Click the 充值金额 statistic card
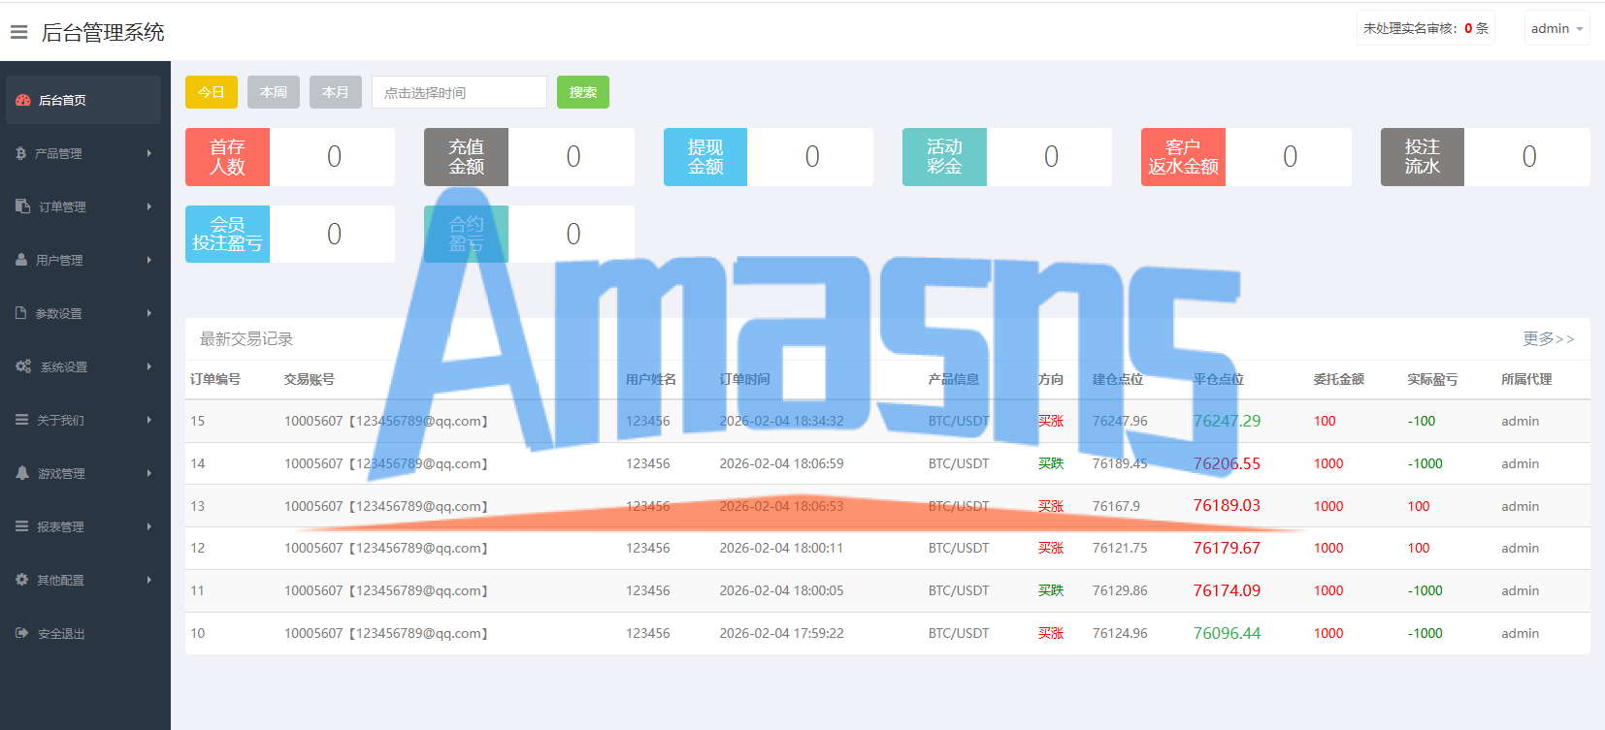The image size is (1605, 730). click(x=529, y=157)
